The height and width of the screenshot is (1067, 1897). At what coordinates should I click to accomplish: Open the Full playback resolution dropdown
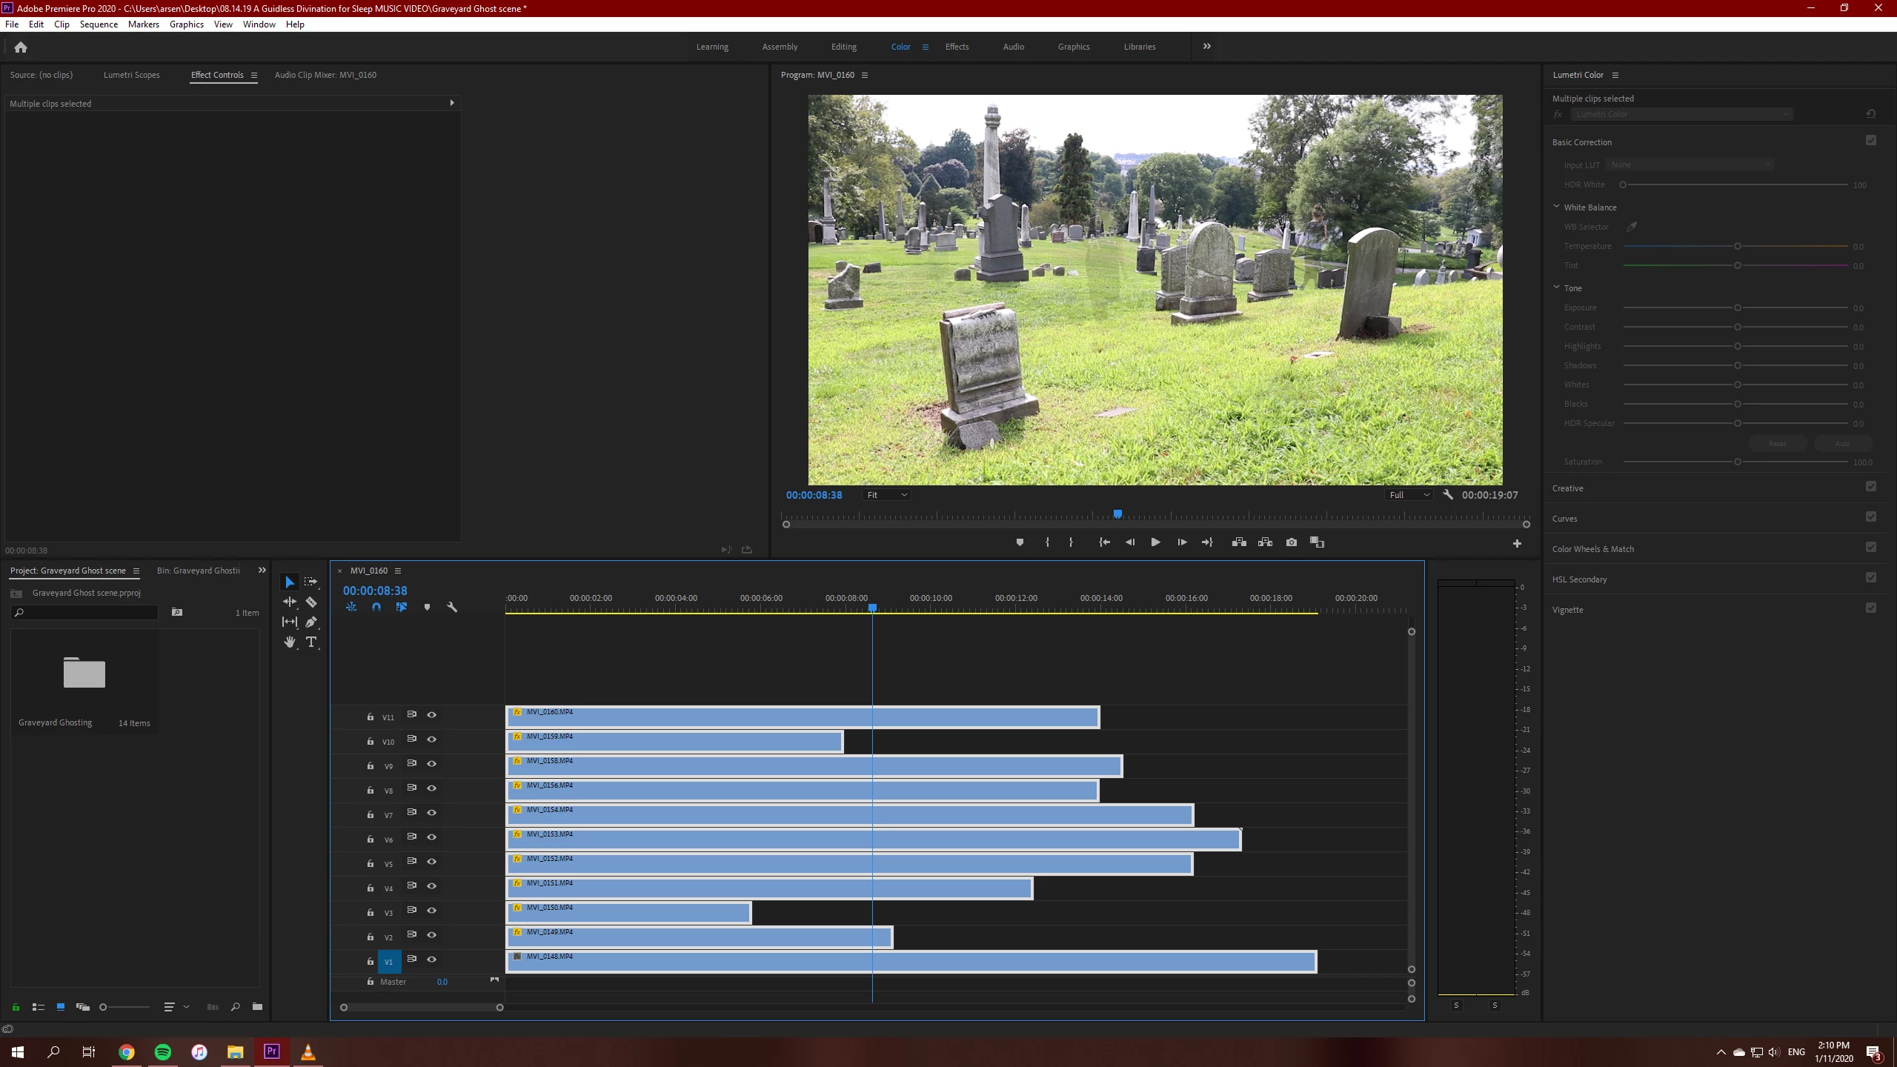tap(1409, 495)
